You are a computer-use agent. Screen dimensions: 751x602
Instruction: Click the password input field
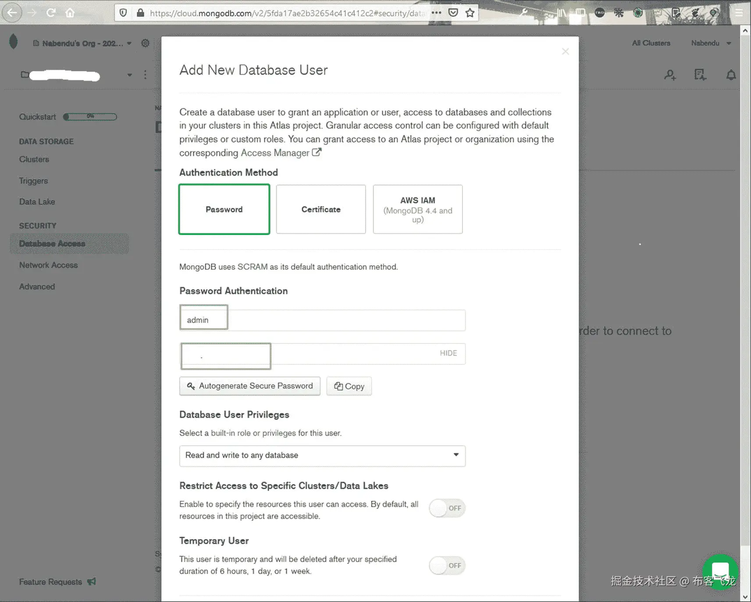(x=322, y=353)
